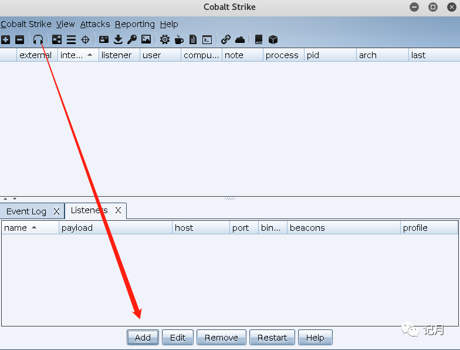The width and height of the screenshot is (460, 350).
Task: Click the gear Windows executable generator icon
Action: point(164,39)
